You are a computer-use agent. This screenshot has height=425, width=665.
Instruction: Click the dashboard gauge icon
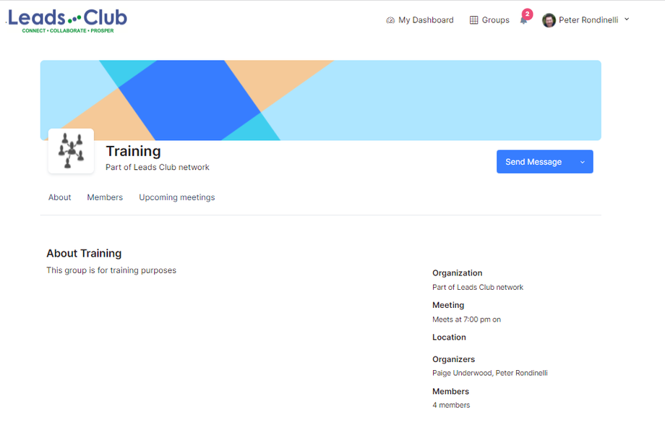(x=390, y=20)
